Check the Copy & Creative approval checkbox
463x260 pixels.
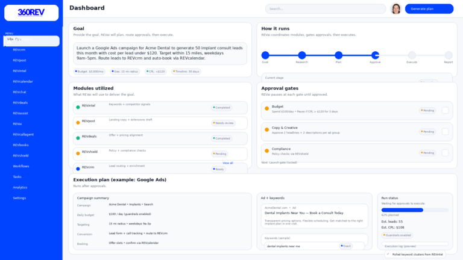(x=445, y=131)
